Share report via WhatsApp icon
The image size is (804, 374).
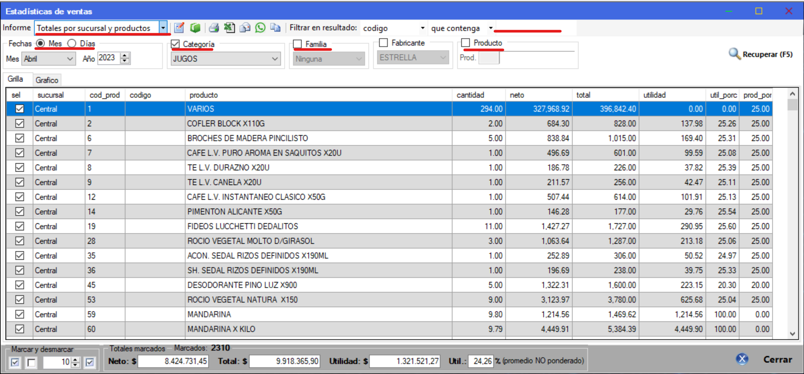(260, 28)
